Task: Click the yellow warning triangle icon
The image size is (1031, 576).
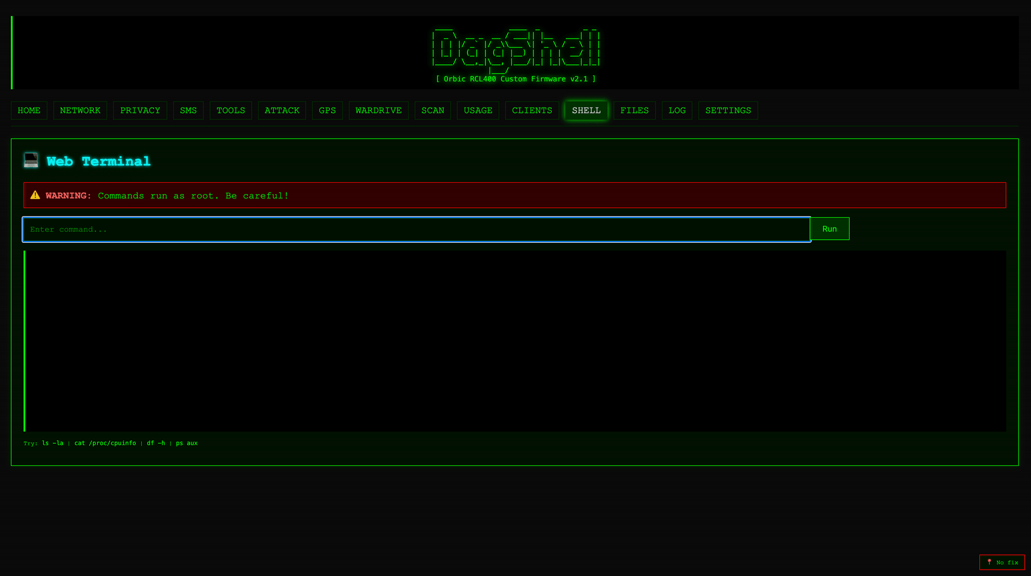Action: click(x=35, y=195)
